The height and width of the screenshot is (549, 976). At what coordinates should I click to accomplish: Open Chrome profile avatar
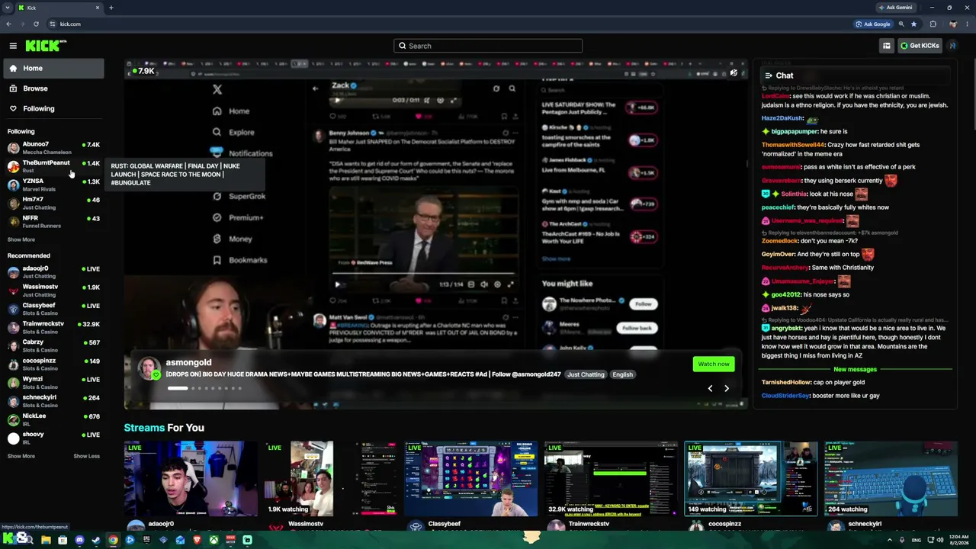952,24
